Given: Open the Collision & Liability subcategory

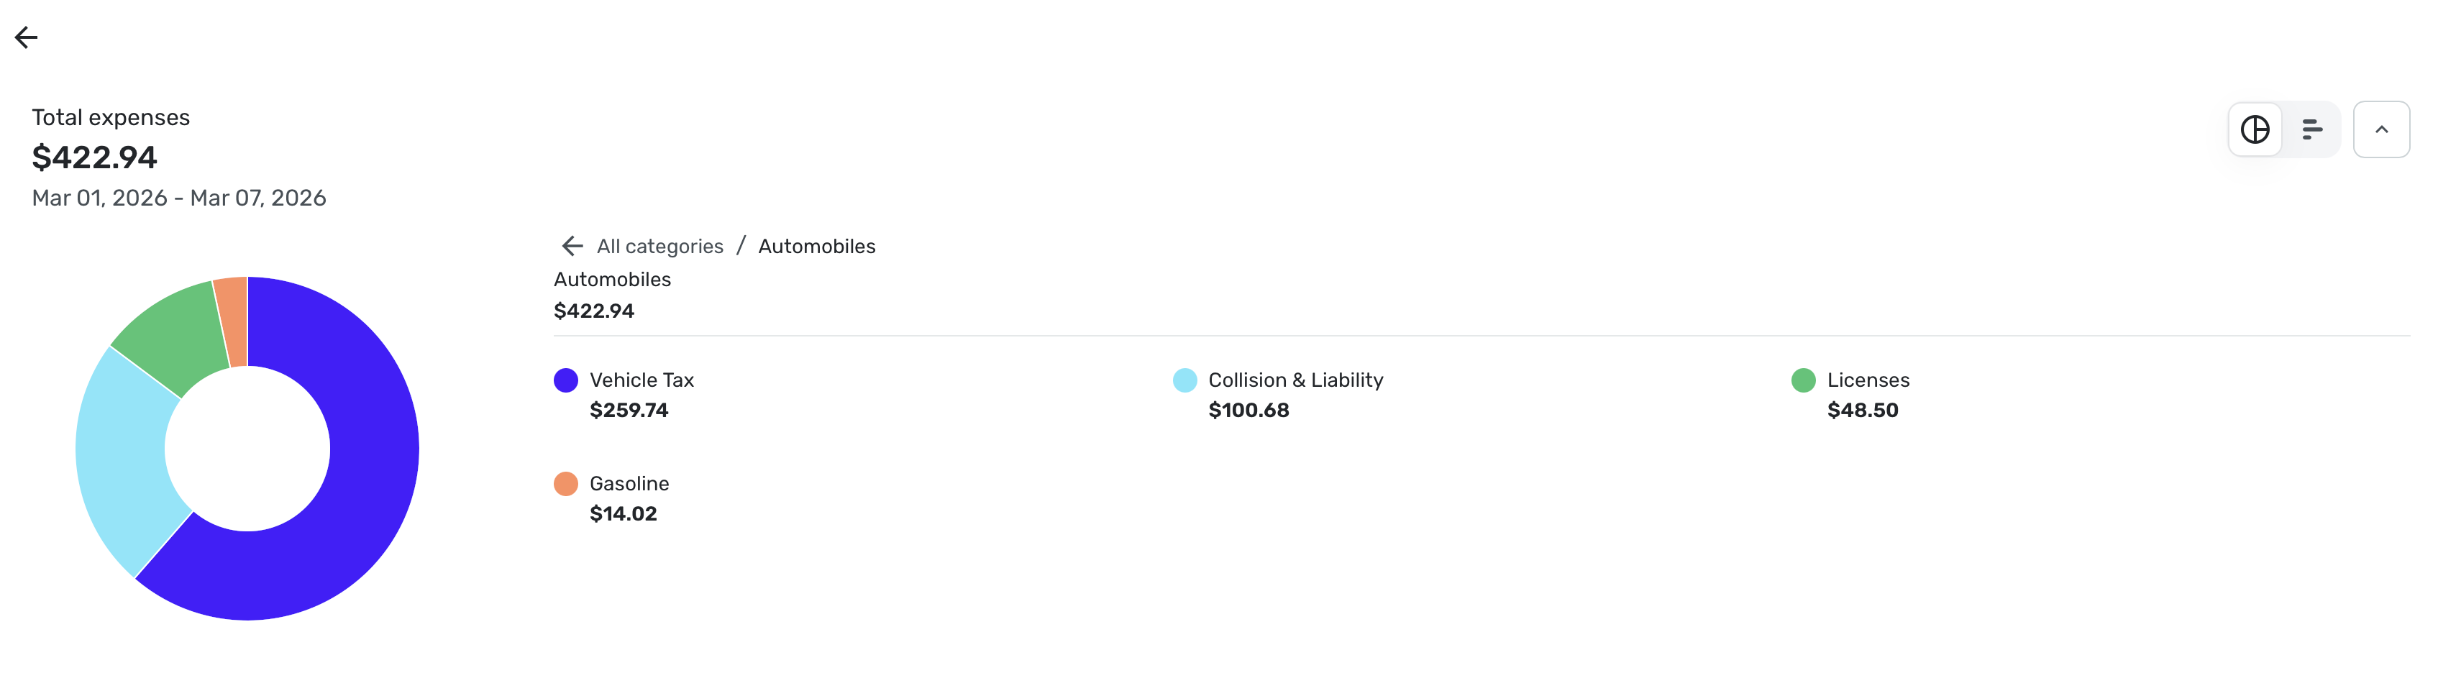Looking at the screenshot, I should pos(1295,380).
